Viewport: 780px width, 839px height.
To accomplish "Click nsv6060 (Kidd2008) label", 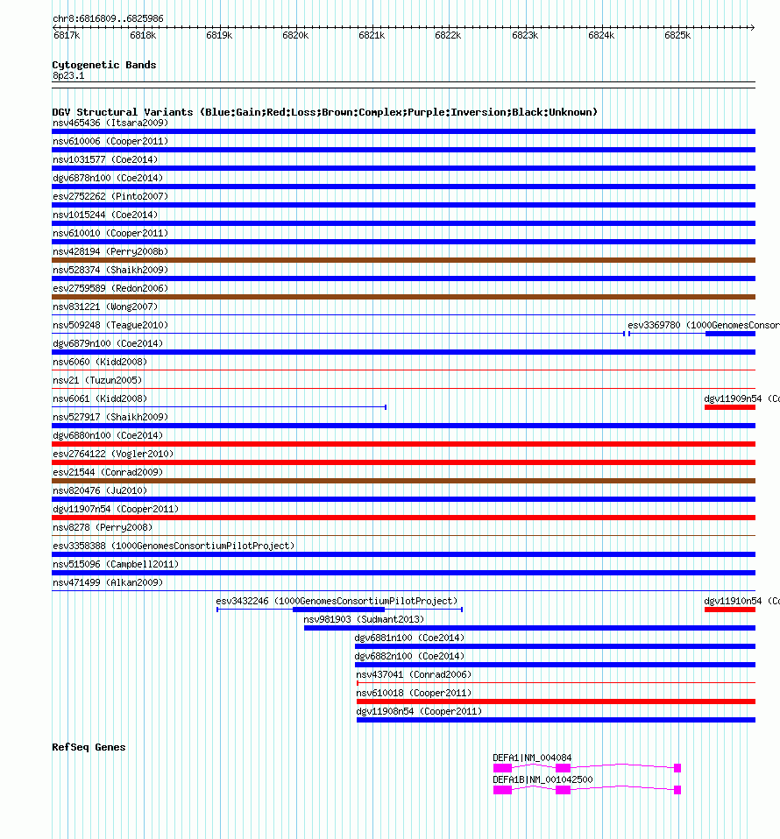I will [100, 363].
